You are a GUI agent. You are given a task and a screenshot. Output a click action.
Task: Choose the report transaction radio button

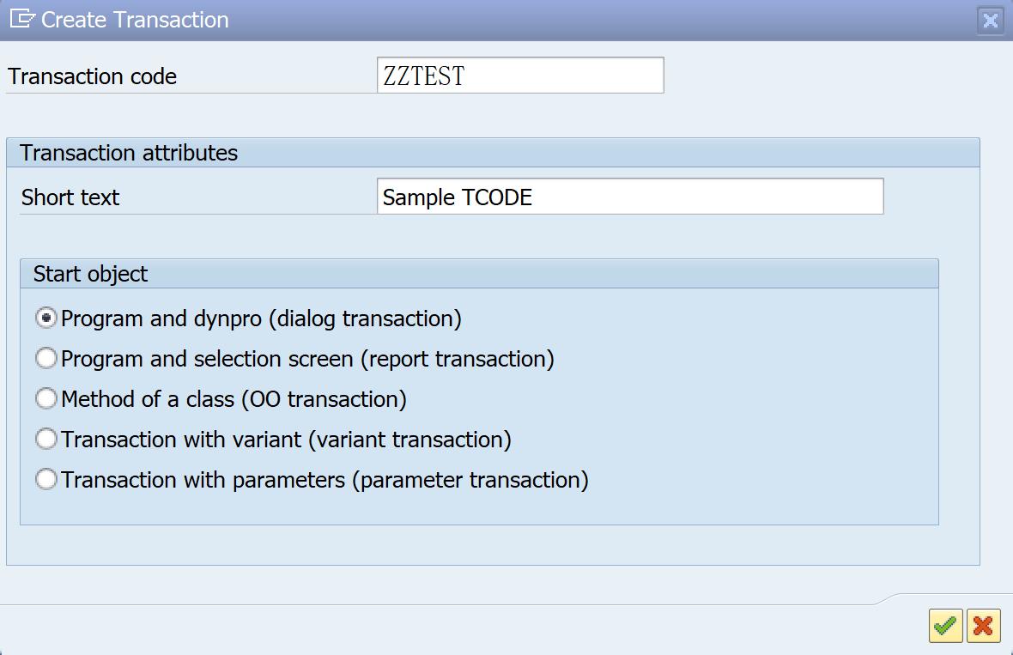(x=45, y=359)
